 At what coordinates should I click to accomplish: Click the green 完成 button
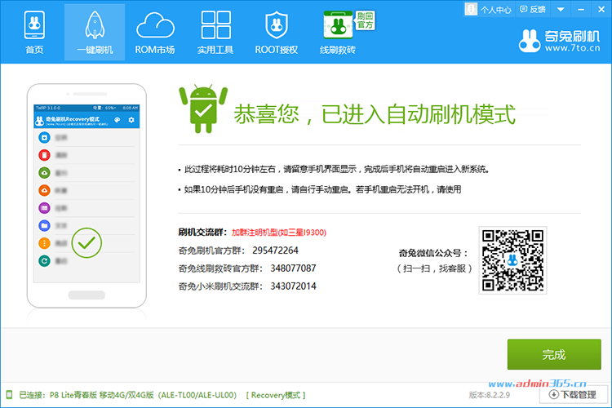pyautogui.click(x=554, y=354)
